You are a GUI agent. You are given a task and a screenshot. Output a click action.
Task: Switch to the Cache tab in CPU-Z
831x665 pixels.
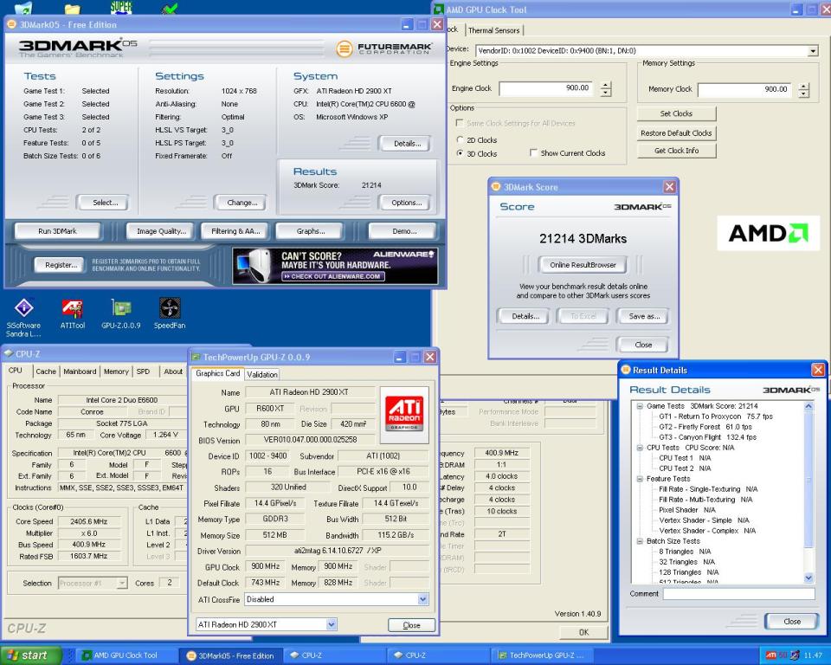46,371
